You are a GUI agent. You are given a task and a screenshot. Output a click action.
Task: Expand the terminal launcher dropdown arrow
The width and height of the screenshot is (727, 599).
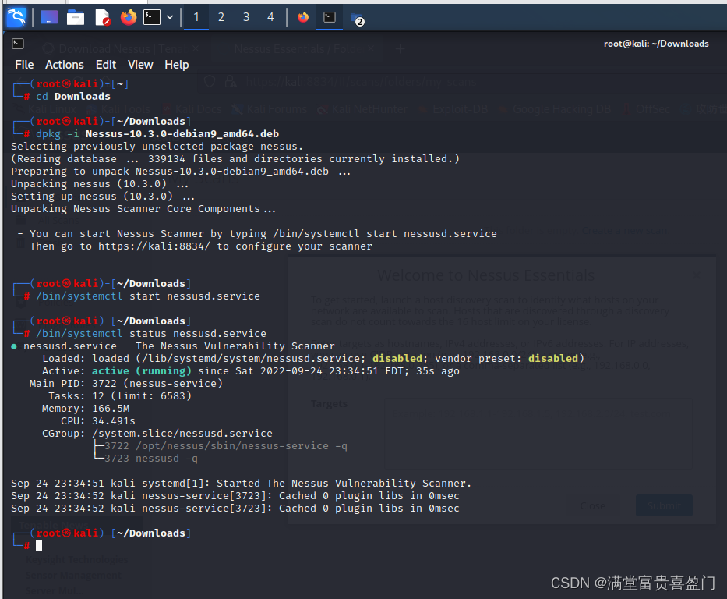pyautogui.click(x=170, y=18)
